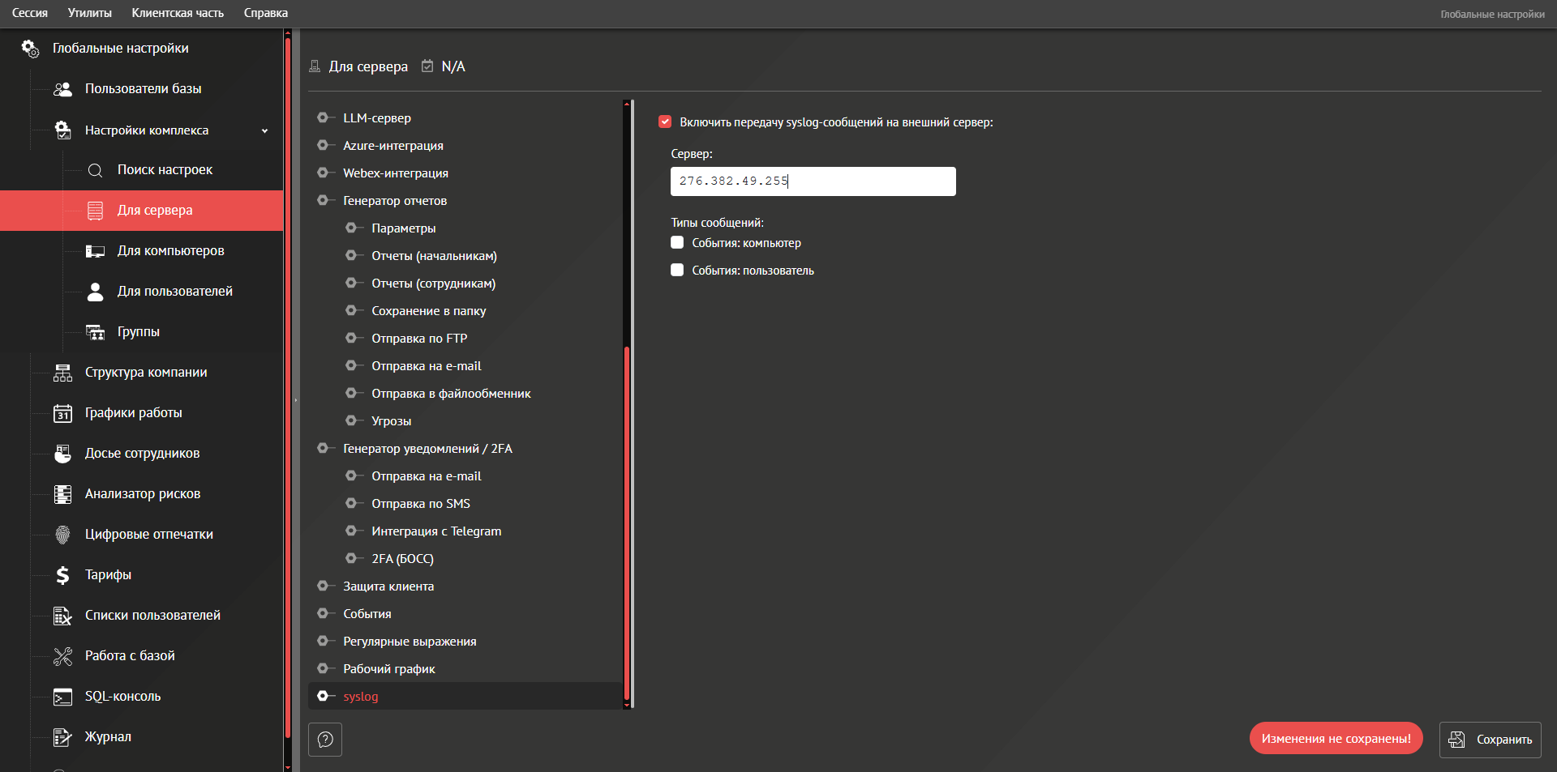Click the syslog server address field
1557x772 pixels.
tap(813, 181)
